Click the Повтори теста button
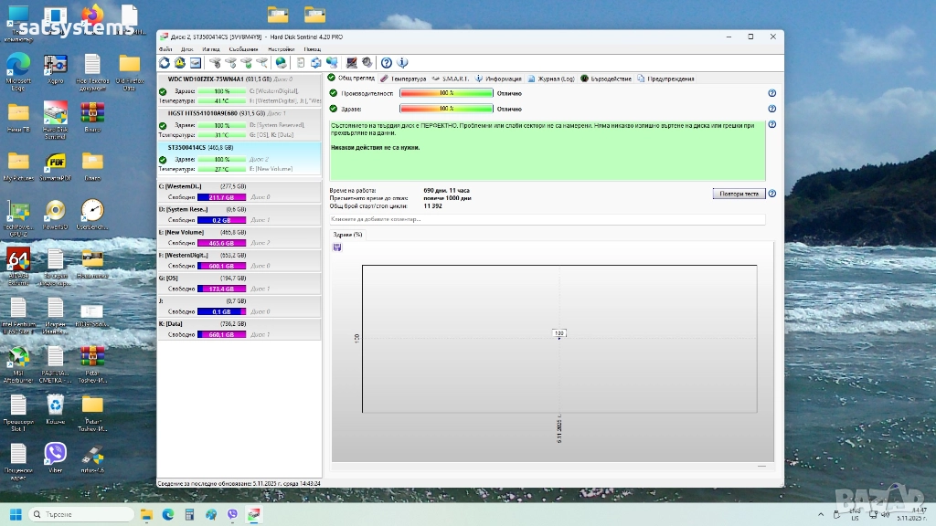 point(738,194)
